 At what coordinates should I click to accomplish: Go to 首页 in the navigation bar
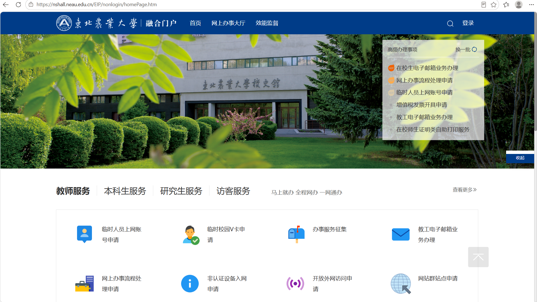(x=195, y=23)
